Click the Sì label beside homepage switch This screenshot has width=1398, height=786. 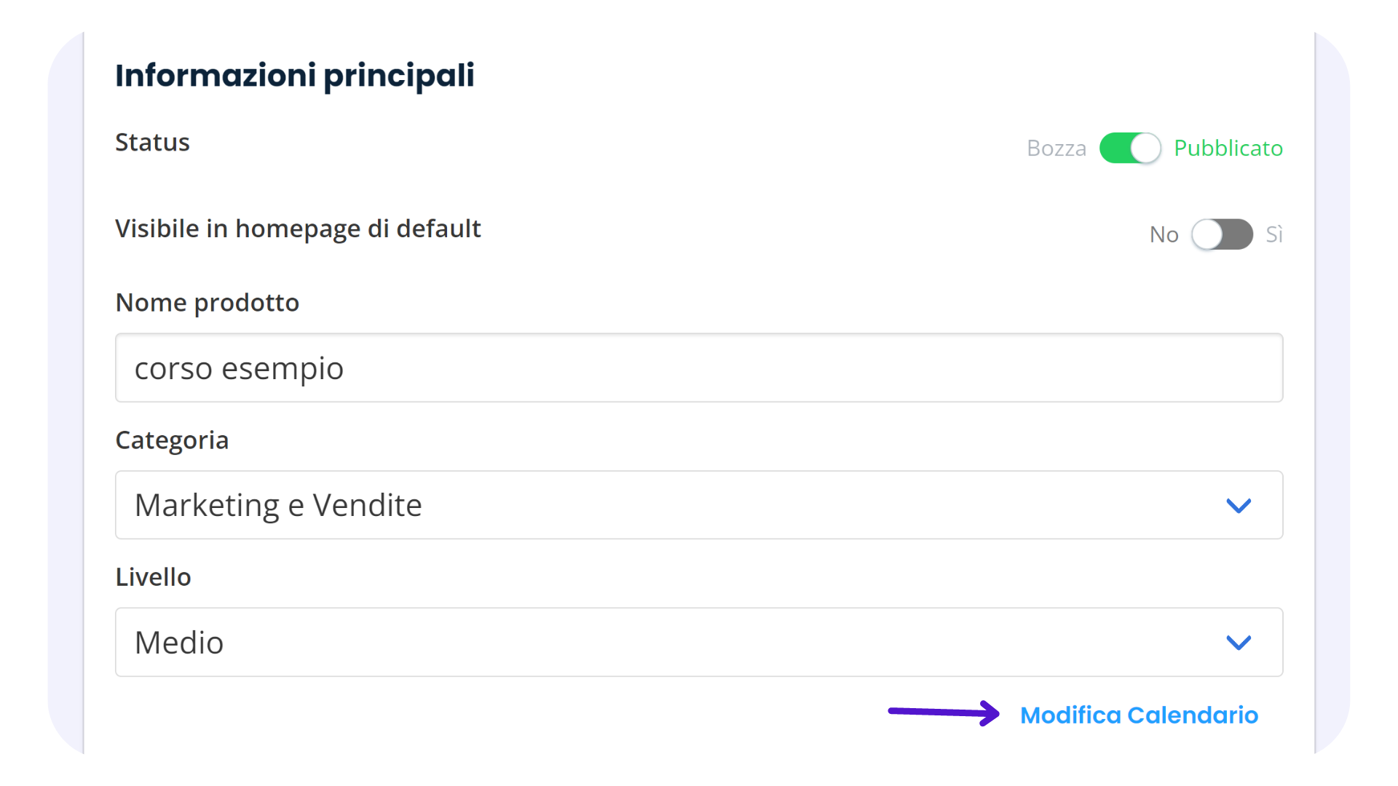click(x=1273, y=235)
